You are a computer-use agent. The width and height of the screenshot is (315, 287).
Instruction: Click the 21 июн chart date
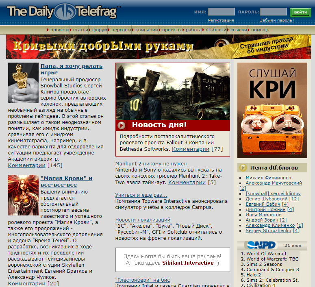(293, 245)
